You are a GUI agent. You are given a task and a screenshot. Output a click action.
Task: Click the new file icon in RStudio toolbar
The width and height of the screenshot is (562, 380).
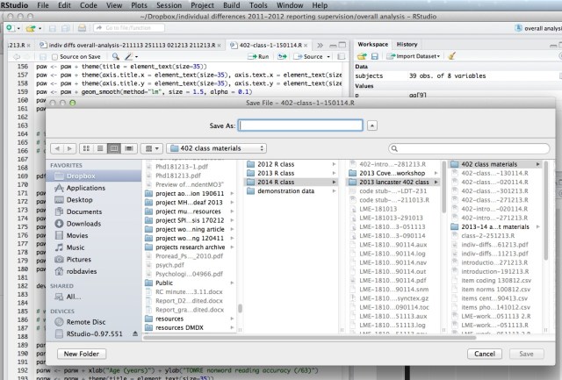point(11,28)
